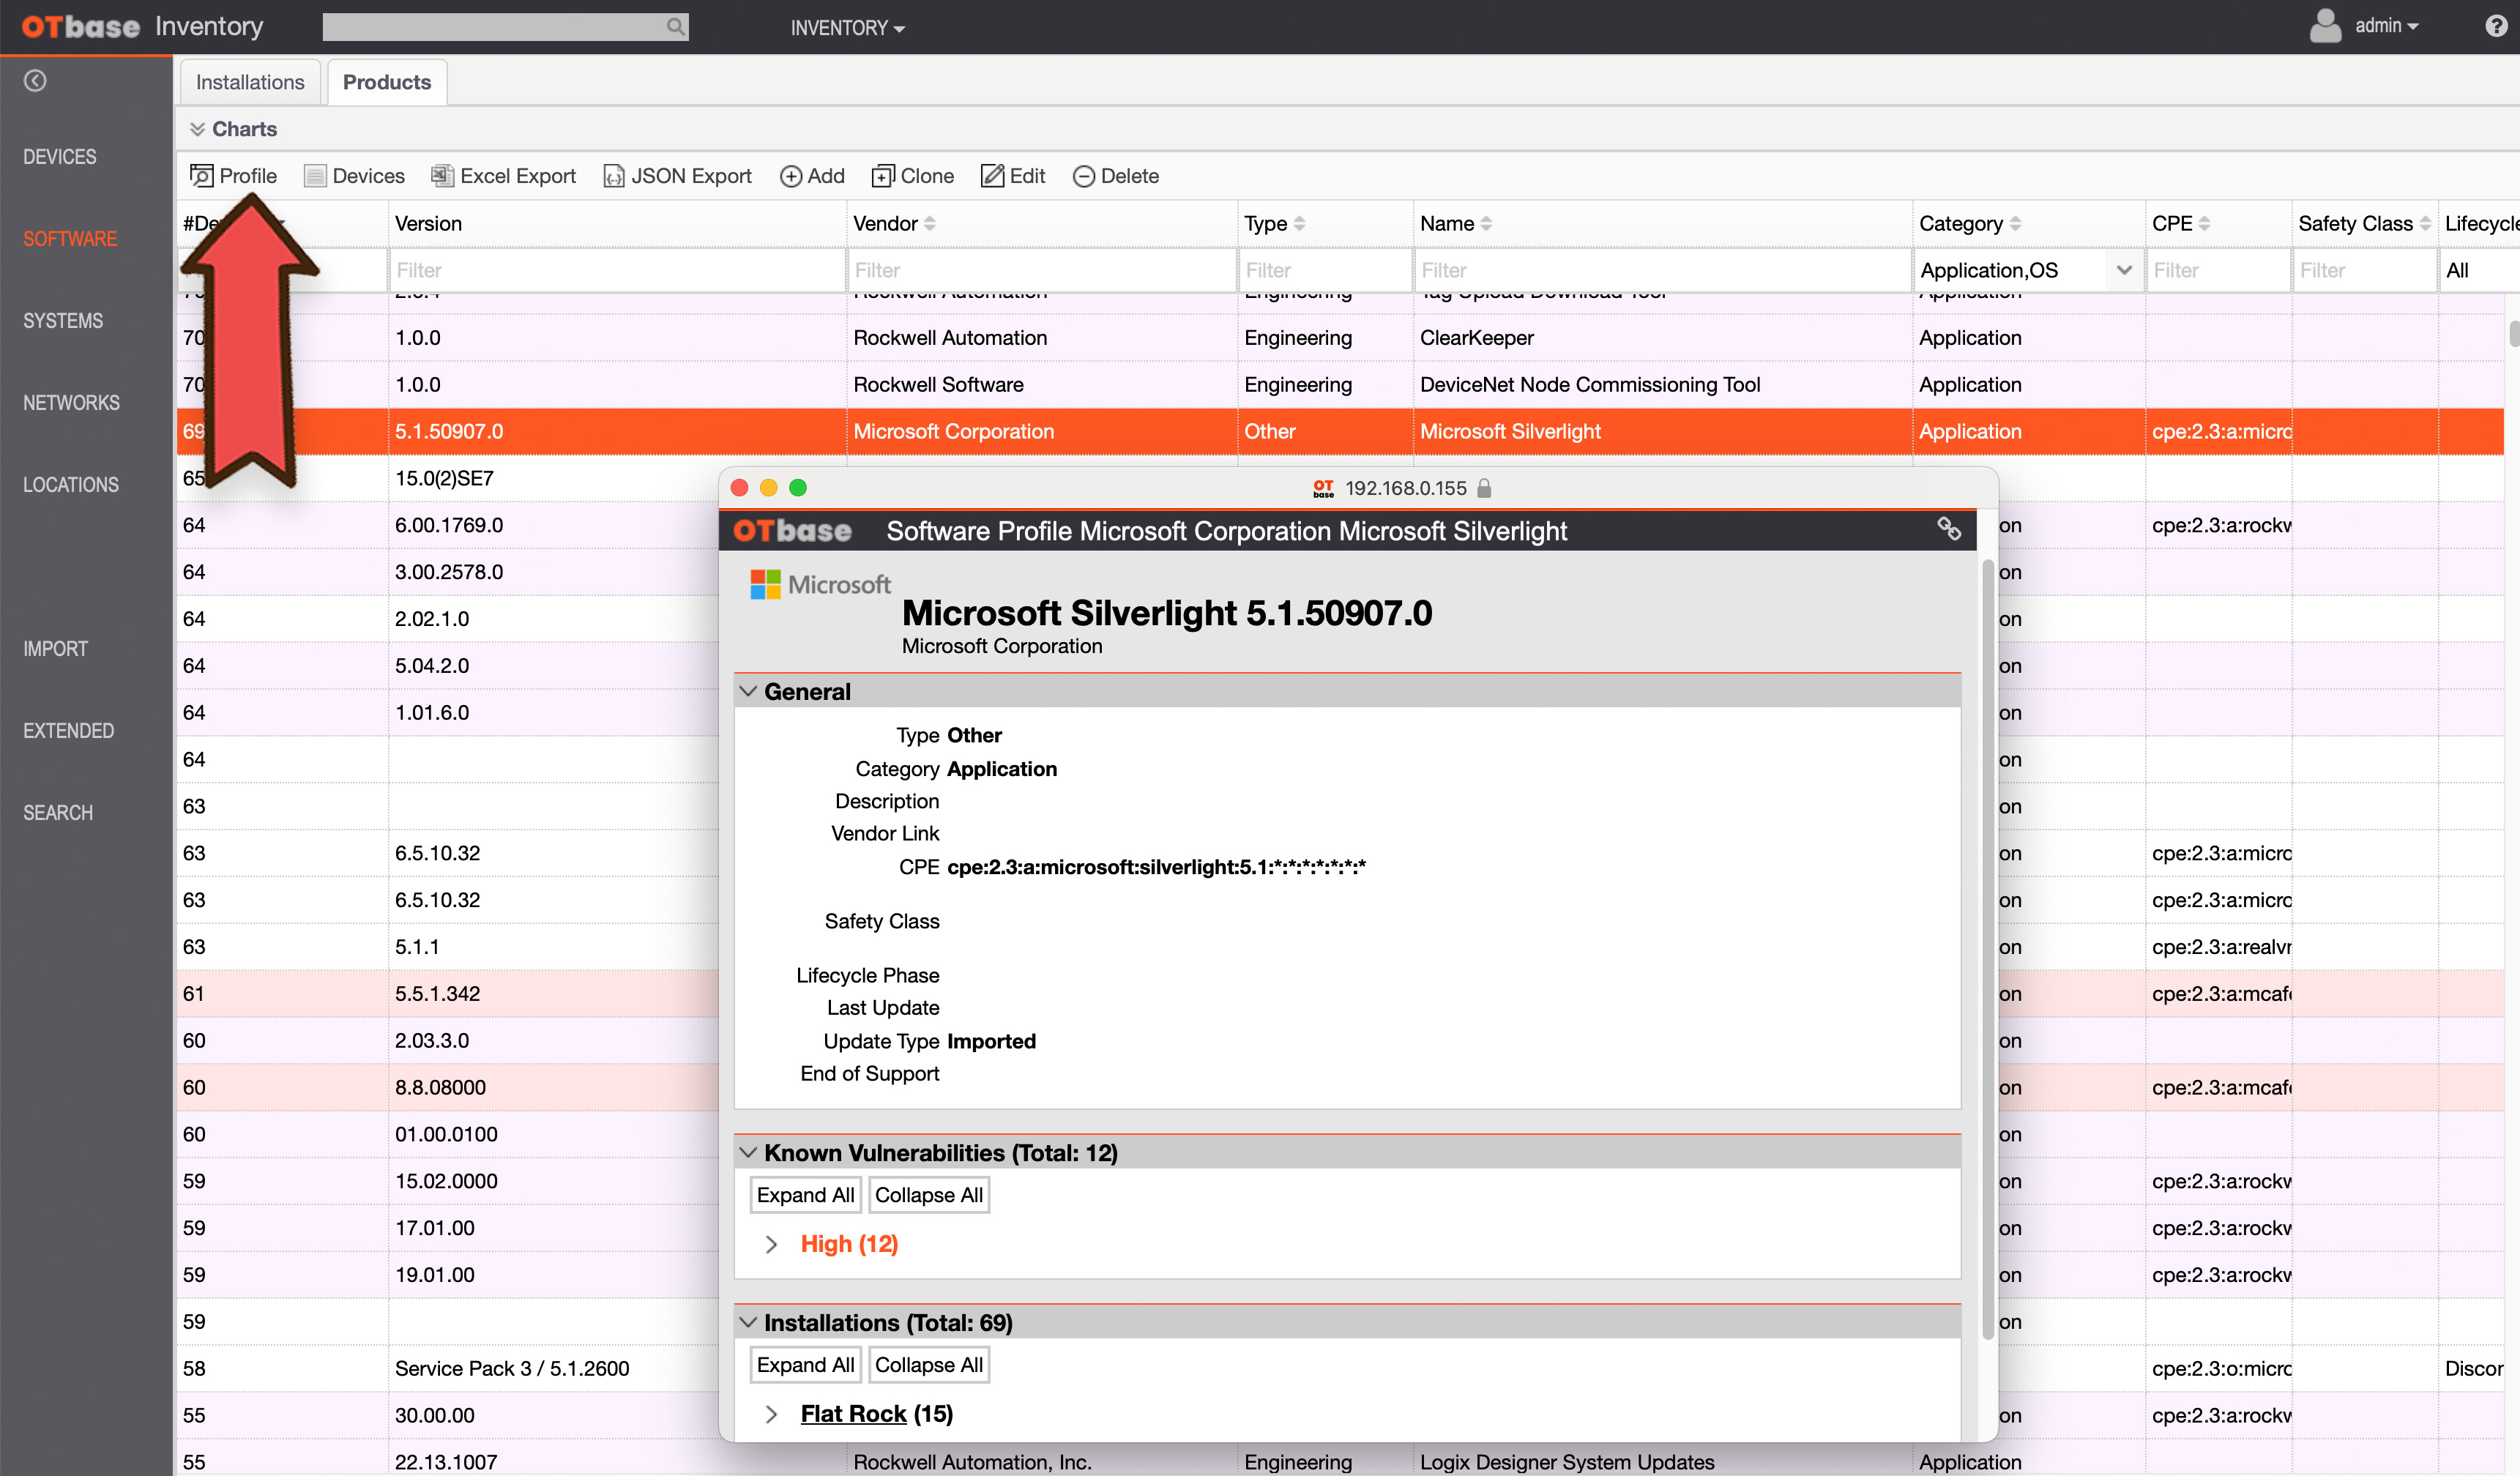Viewport: 2520px width, 1476px height.
Task: Expand the High (12) vulnerabilities group
Action: (771, 1244)
